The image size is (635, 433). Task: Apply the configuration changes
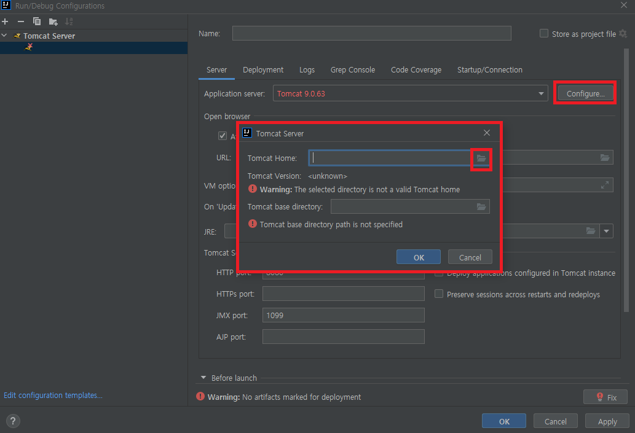[607, 421]
